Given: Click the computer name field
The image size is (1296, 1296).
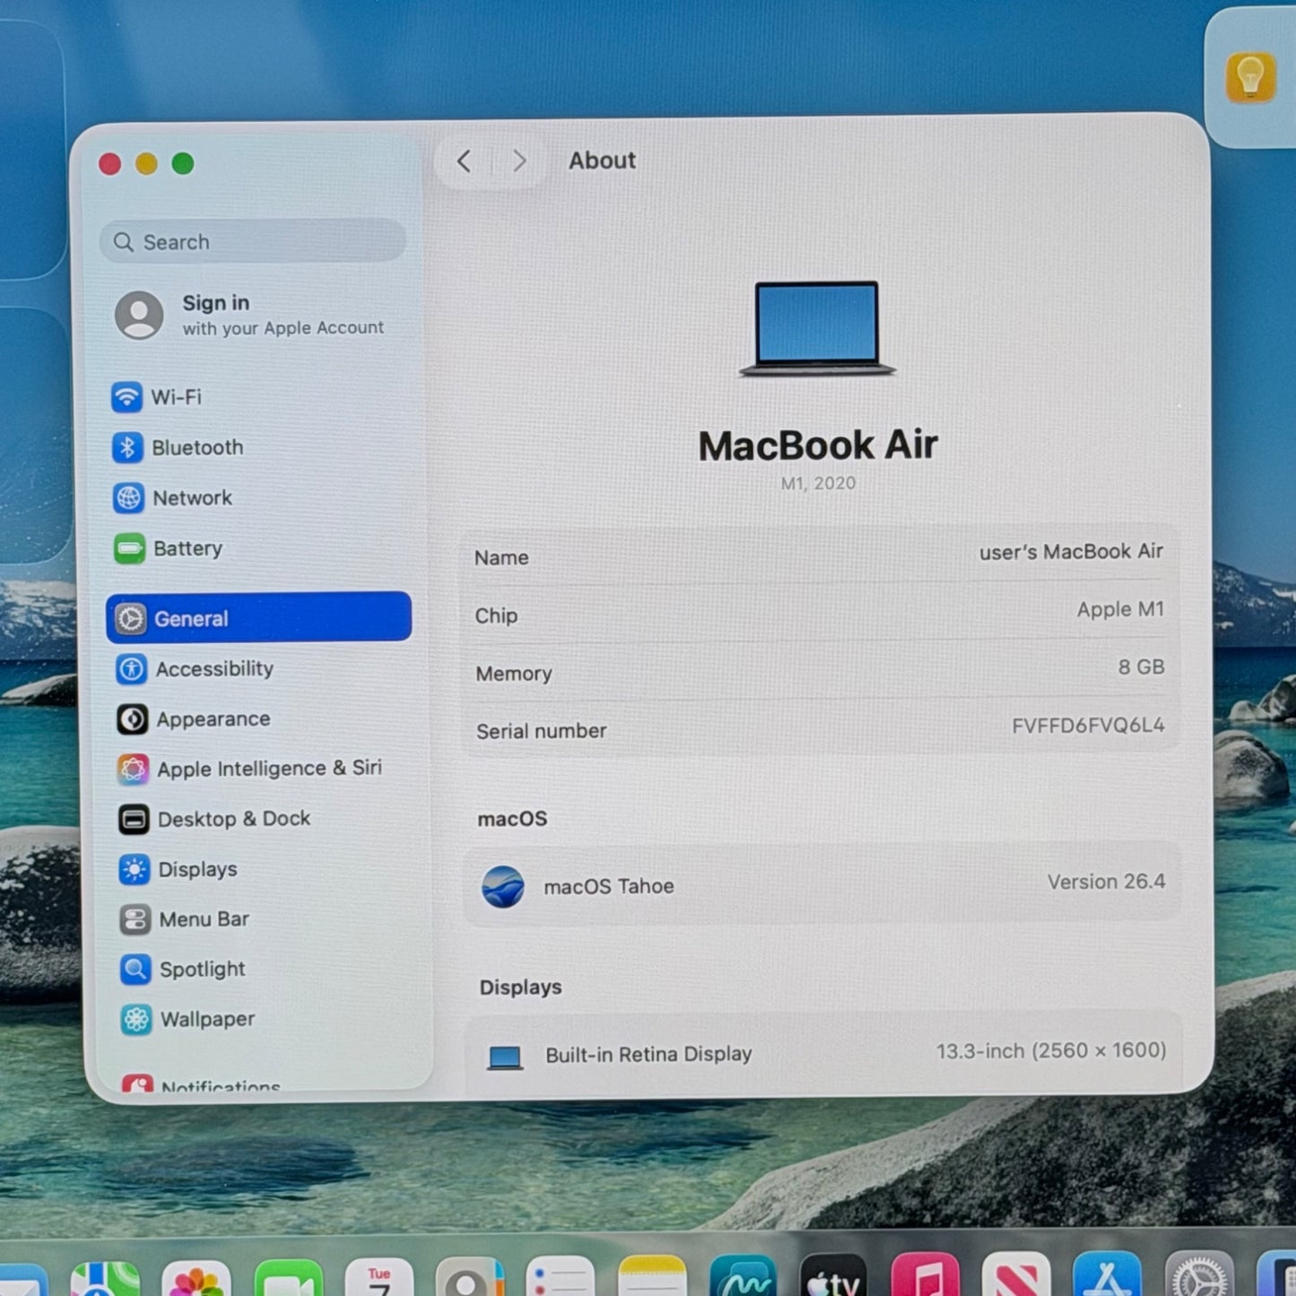Looking at the screenshot, I should pos(1069,552).
